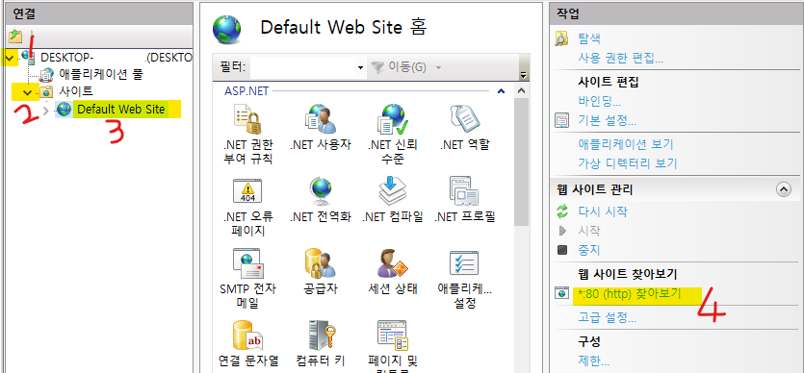
Task: Click the black 중지 square icon
Action: click(x=562, y=250)
